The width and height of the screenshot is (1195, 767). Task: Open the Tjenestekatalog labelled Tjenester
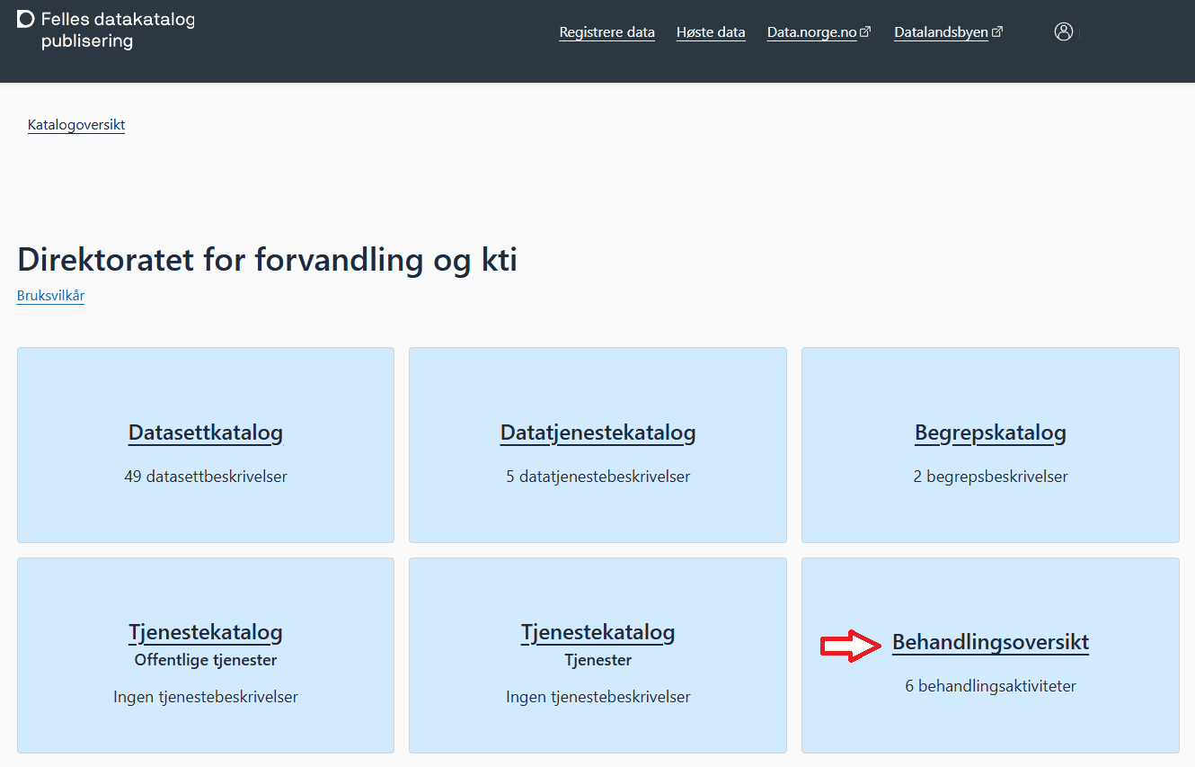(x=597, y=632)
